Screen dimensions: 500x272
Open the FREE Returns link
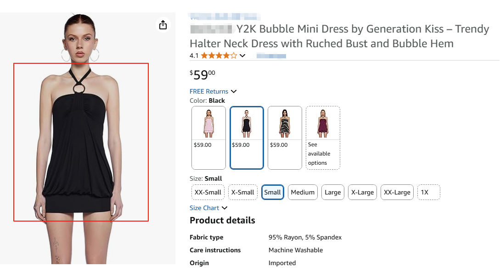pos(209,91)
